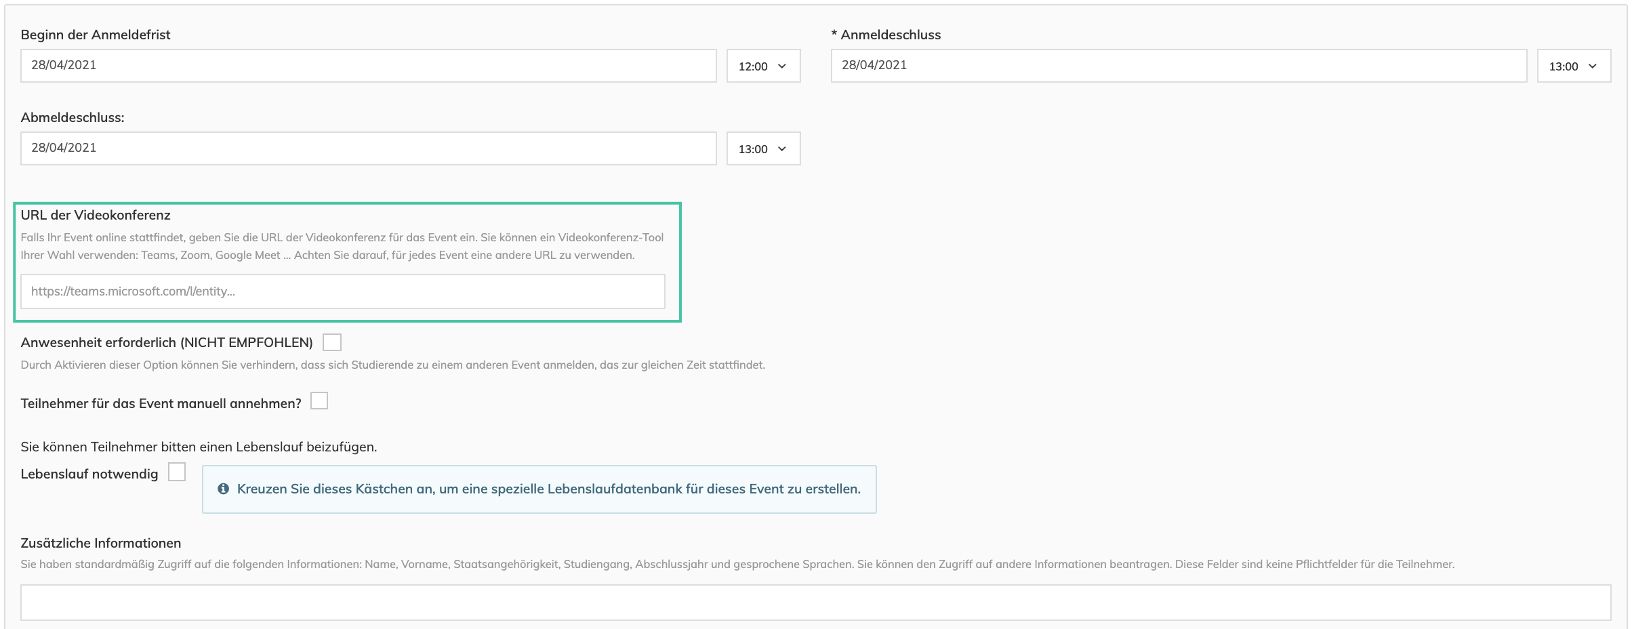Click the "Beginn der Anmeldefrist" label
1632x629 pixels.
click(x=96, y=35)
